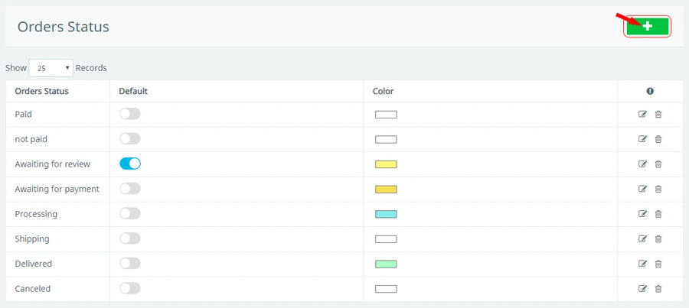Viewport: 689px width, 308px height.
Task: Click the green Delivered color swatch
Action: tap(386, 264)
